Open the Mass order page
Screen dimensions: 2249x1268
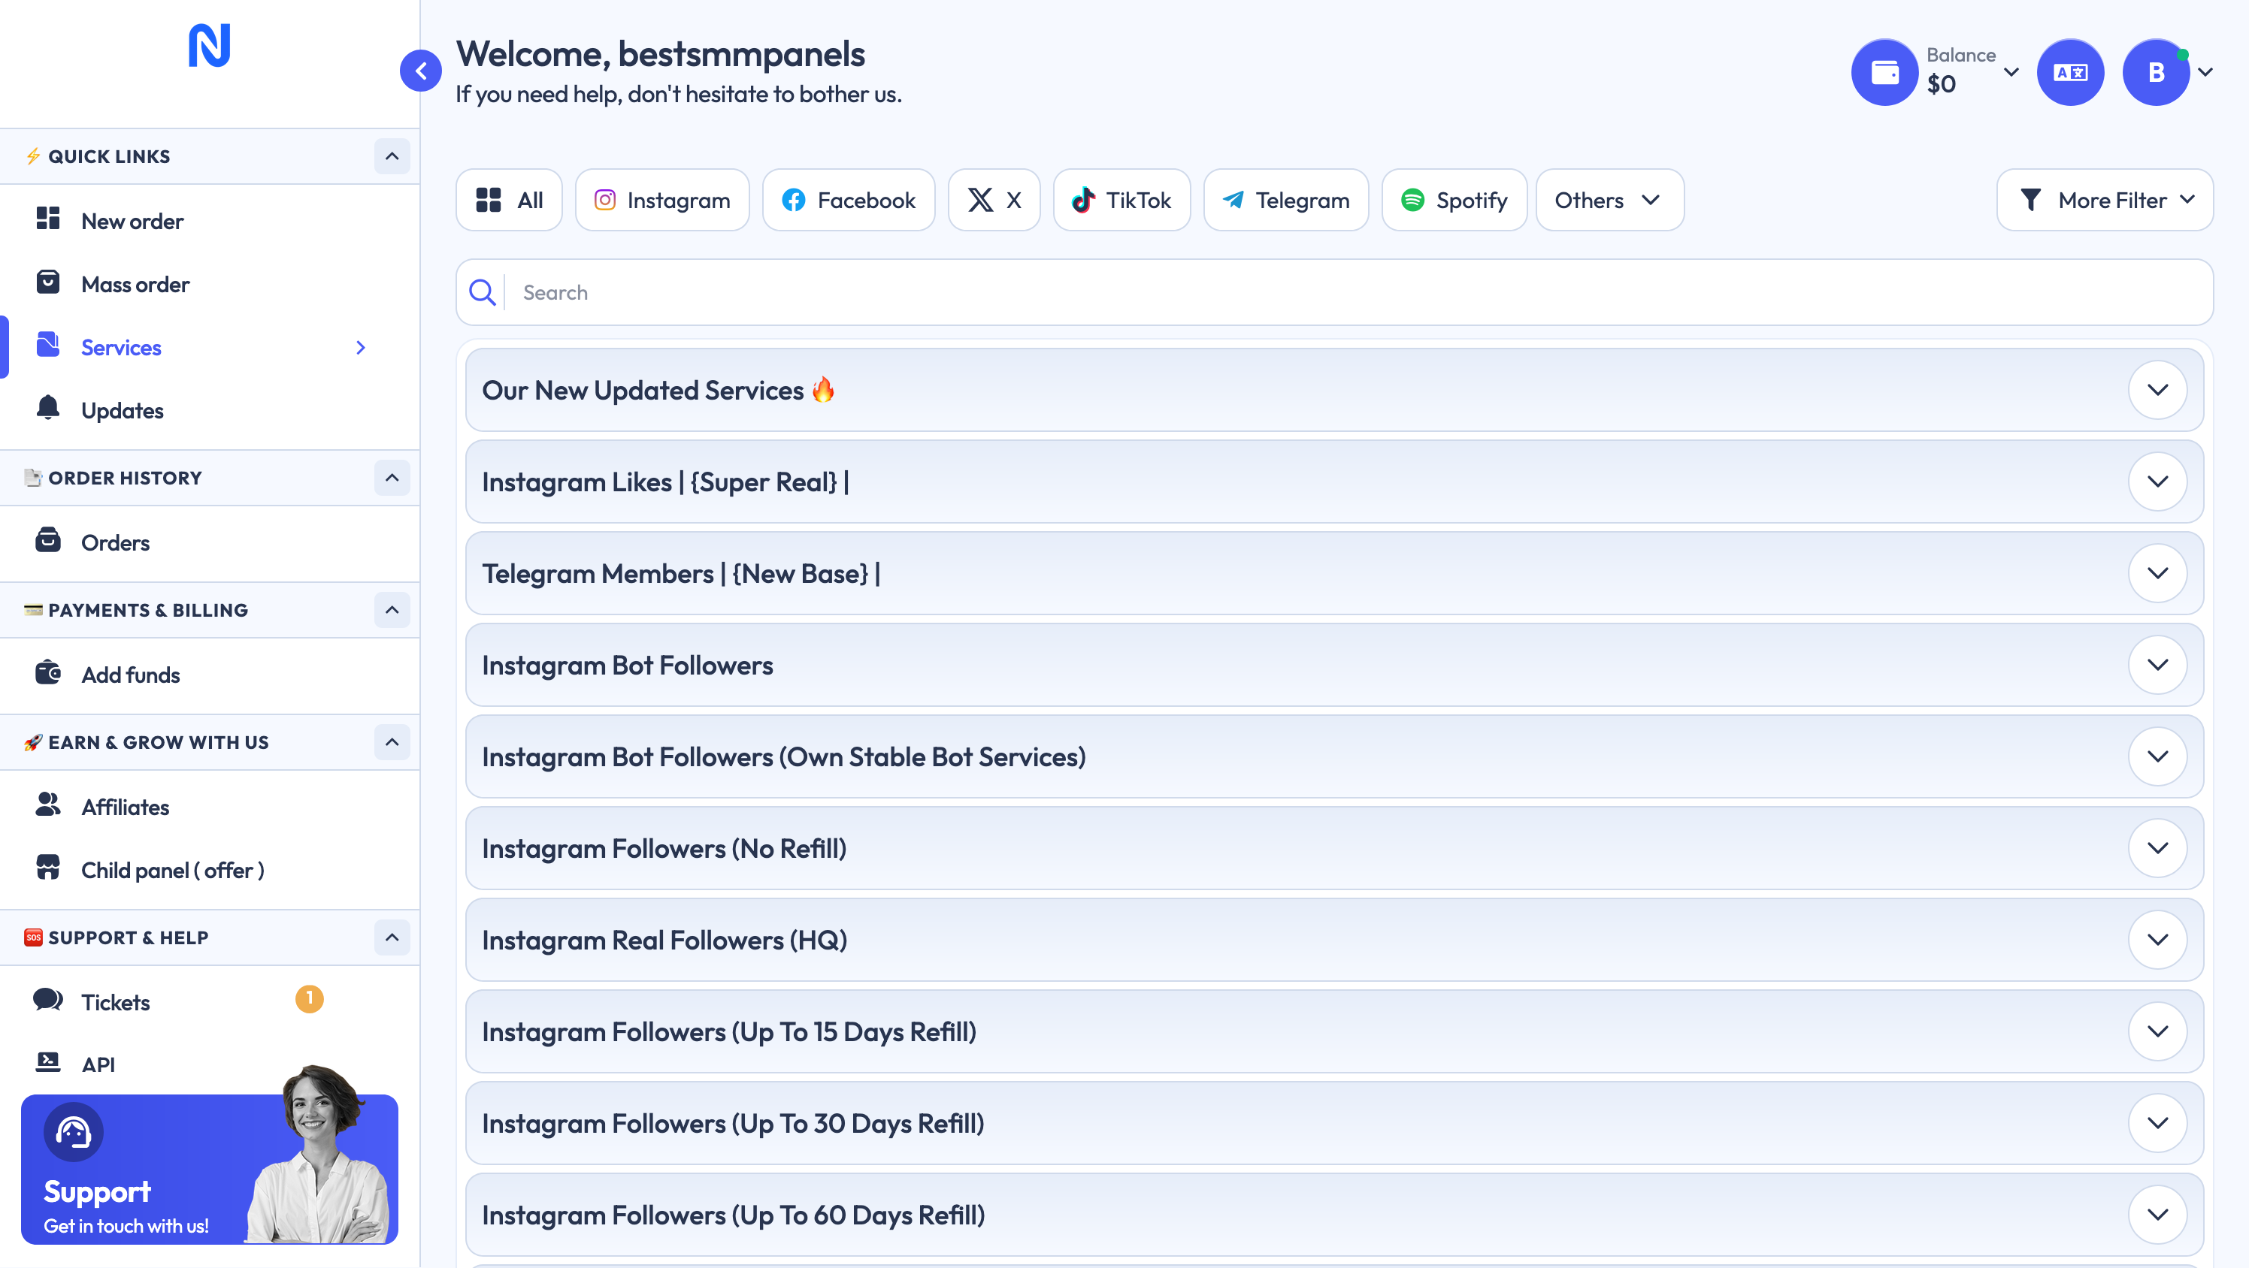(135, 284)
